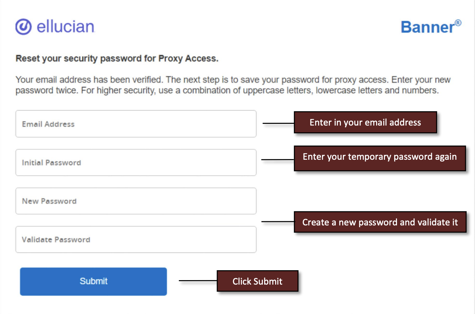Click the 'Click Submit' callout box
Screen dimensions: 475x314
click(x=257, y=281)
